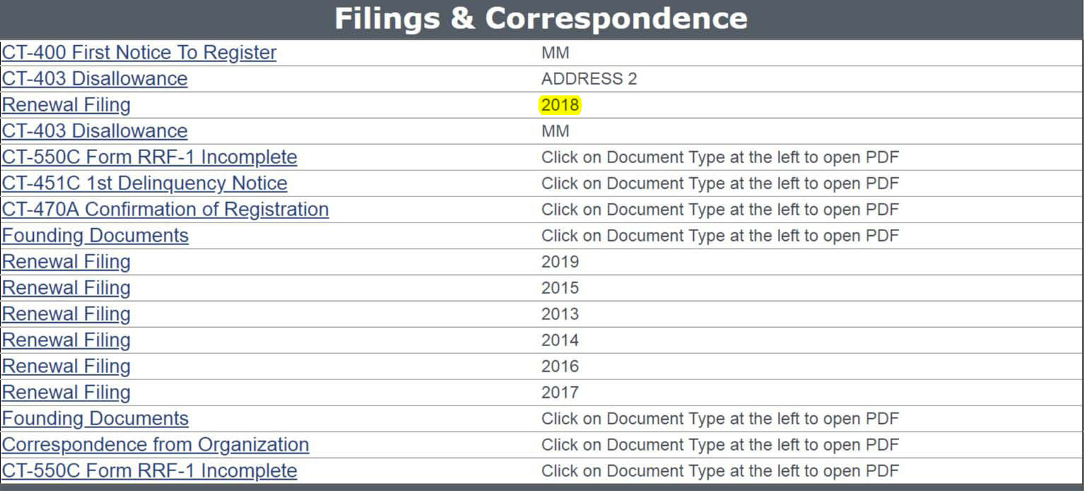Screen dimensions: 1084x491
Task: Click the highlighted 2018 year cell
Action: tap(560, 105)
